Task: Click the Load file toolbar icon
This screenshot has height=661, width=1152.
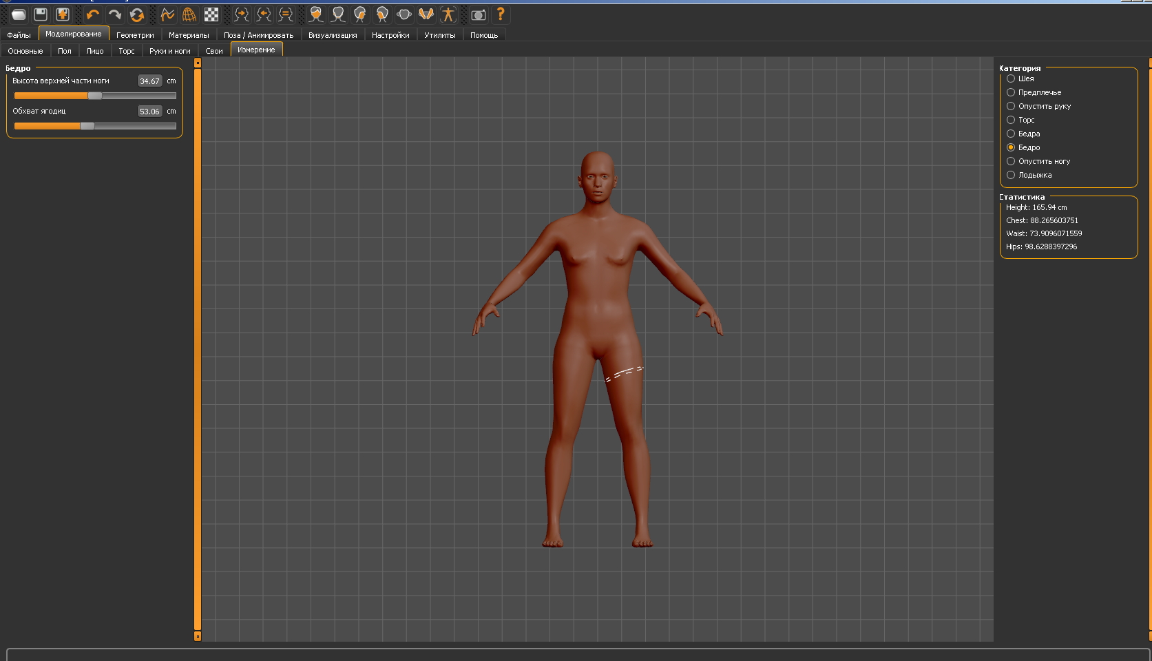Action: pyautogui.click(x=19, y=14)
